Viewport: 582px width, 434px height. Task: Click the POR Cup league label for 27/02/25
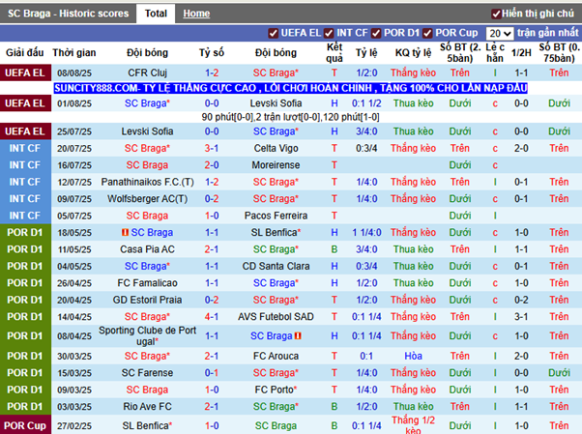point(25,426)
